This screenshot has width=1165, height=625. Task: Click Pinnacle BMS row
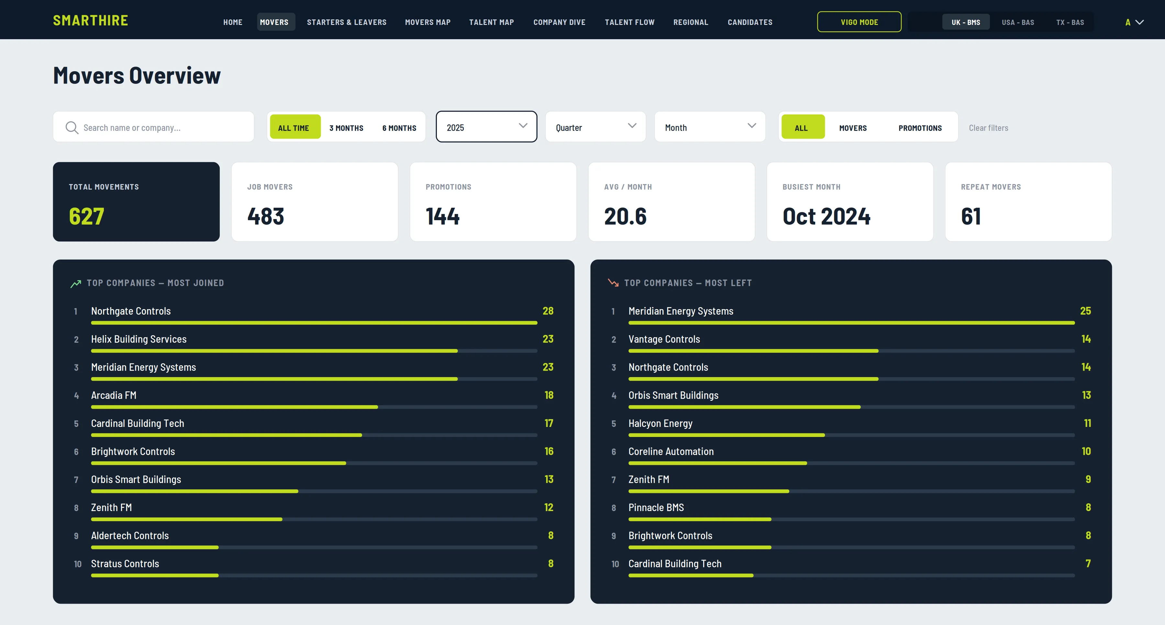[851, 512]
